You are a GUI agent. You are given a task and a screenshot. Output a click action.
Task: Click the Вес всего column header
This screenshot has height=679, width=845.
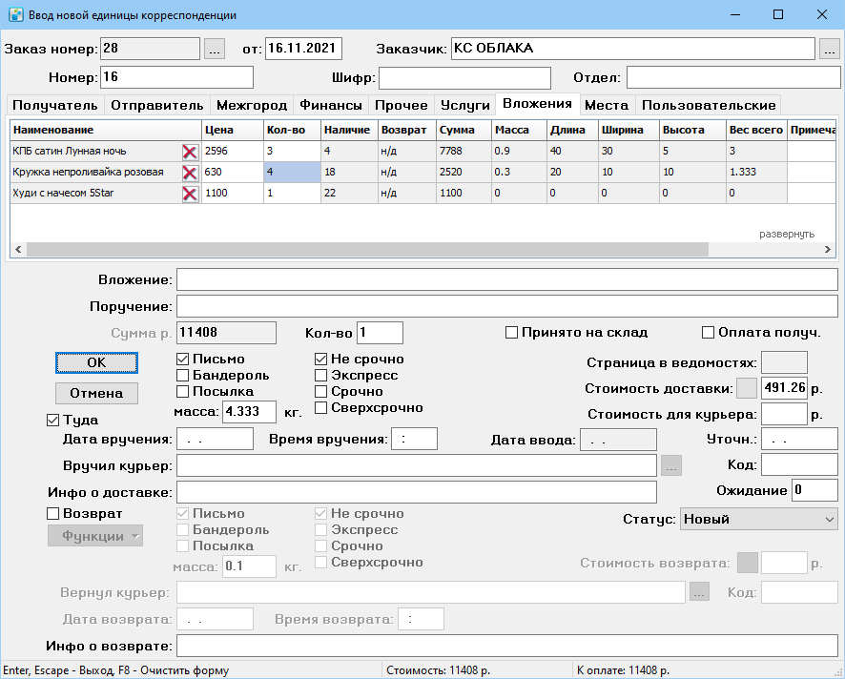pos(756,130)
